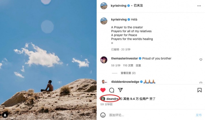Click kyrieirving's avatar in the header
The image size is (205, 120).
[x=104, y=6]
